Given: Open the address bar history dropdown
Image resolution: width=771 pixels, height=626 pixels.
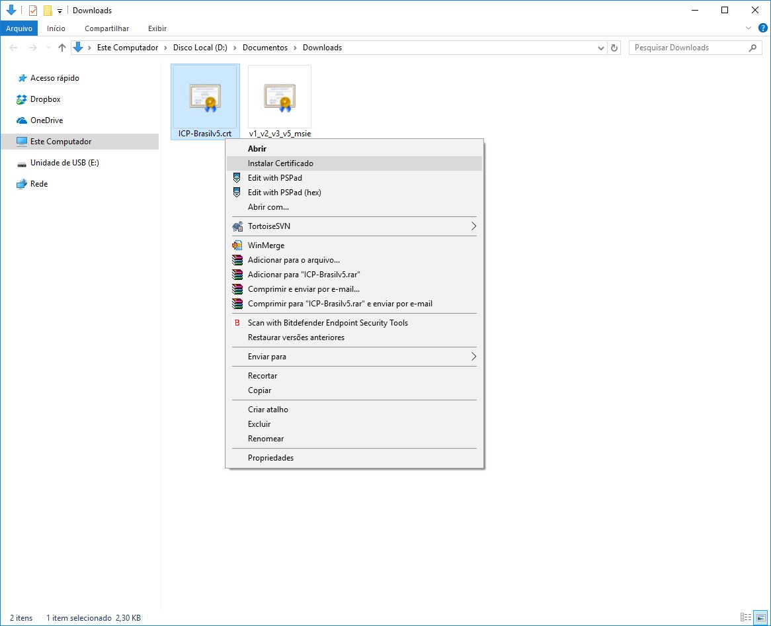Looking at the screenshot, I should point(600,48).
